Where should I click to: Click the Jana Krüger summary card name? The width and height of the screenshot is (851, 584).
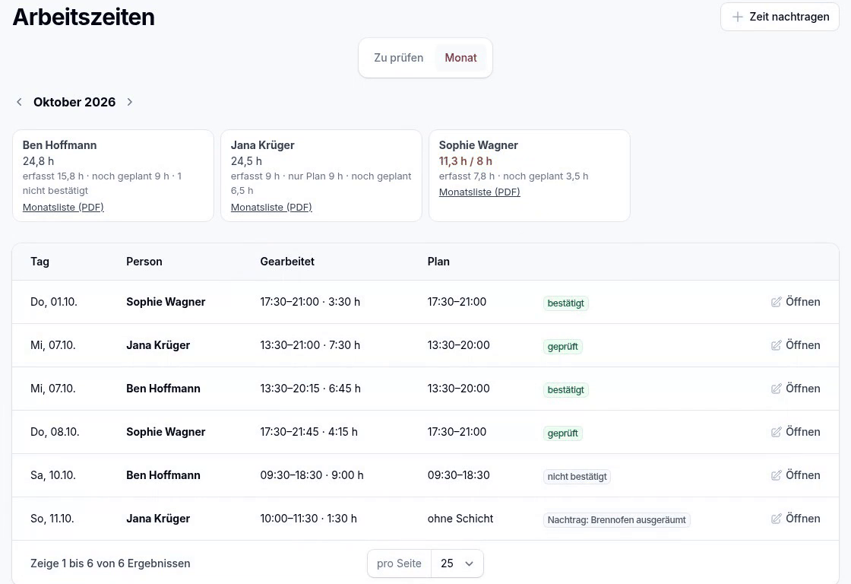coord(263,145)
